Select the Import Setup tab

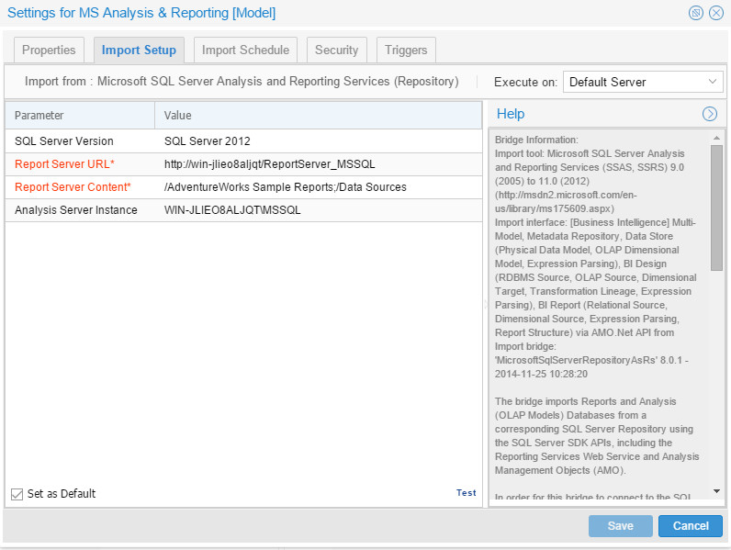coord(139,50)
